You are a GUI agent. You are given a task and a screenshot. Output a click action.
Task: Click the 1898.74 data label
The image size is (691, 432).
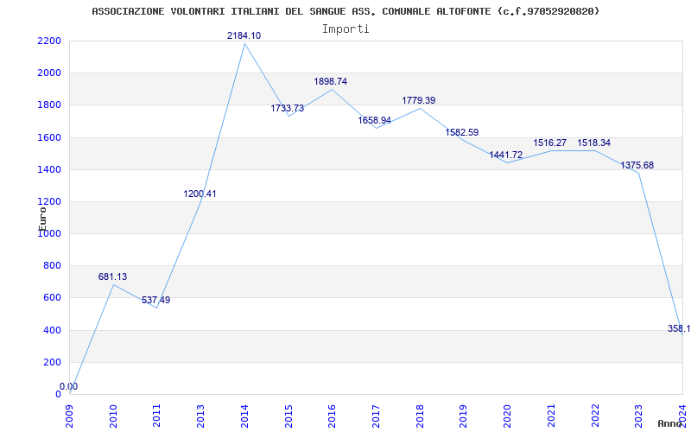(330, 81)
